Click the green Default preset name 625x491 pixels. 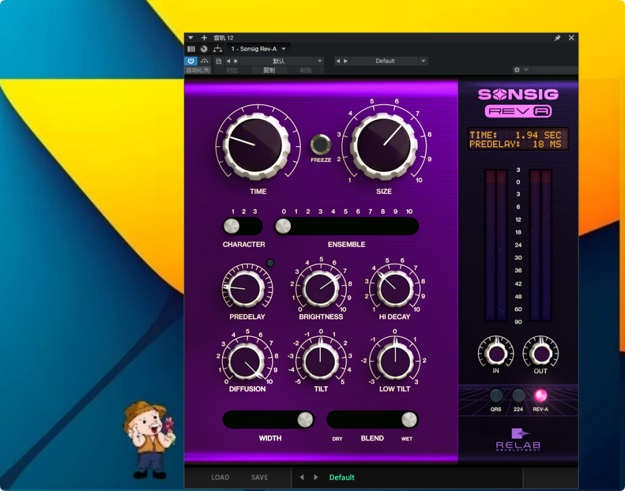pos(342,478)
